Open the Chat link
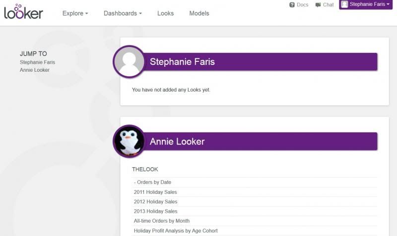 click(328, 5)
